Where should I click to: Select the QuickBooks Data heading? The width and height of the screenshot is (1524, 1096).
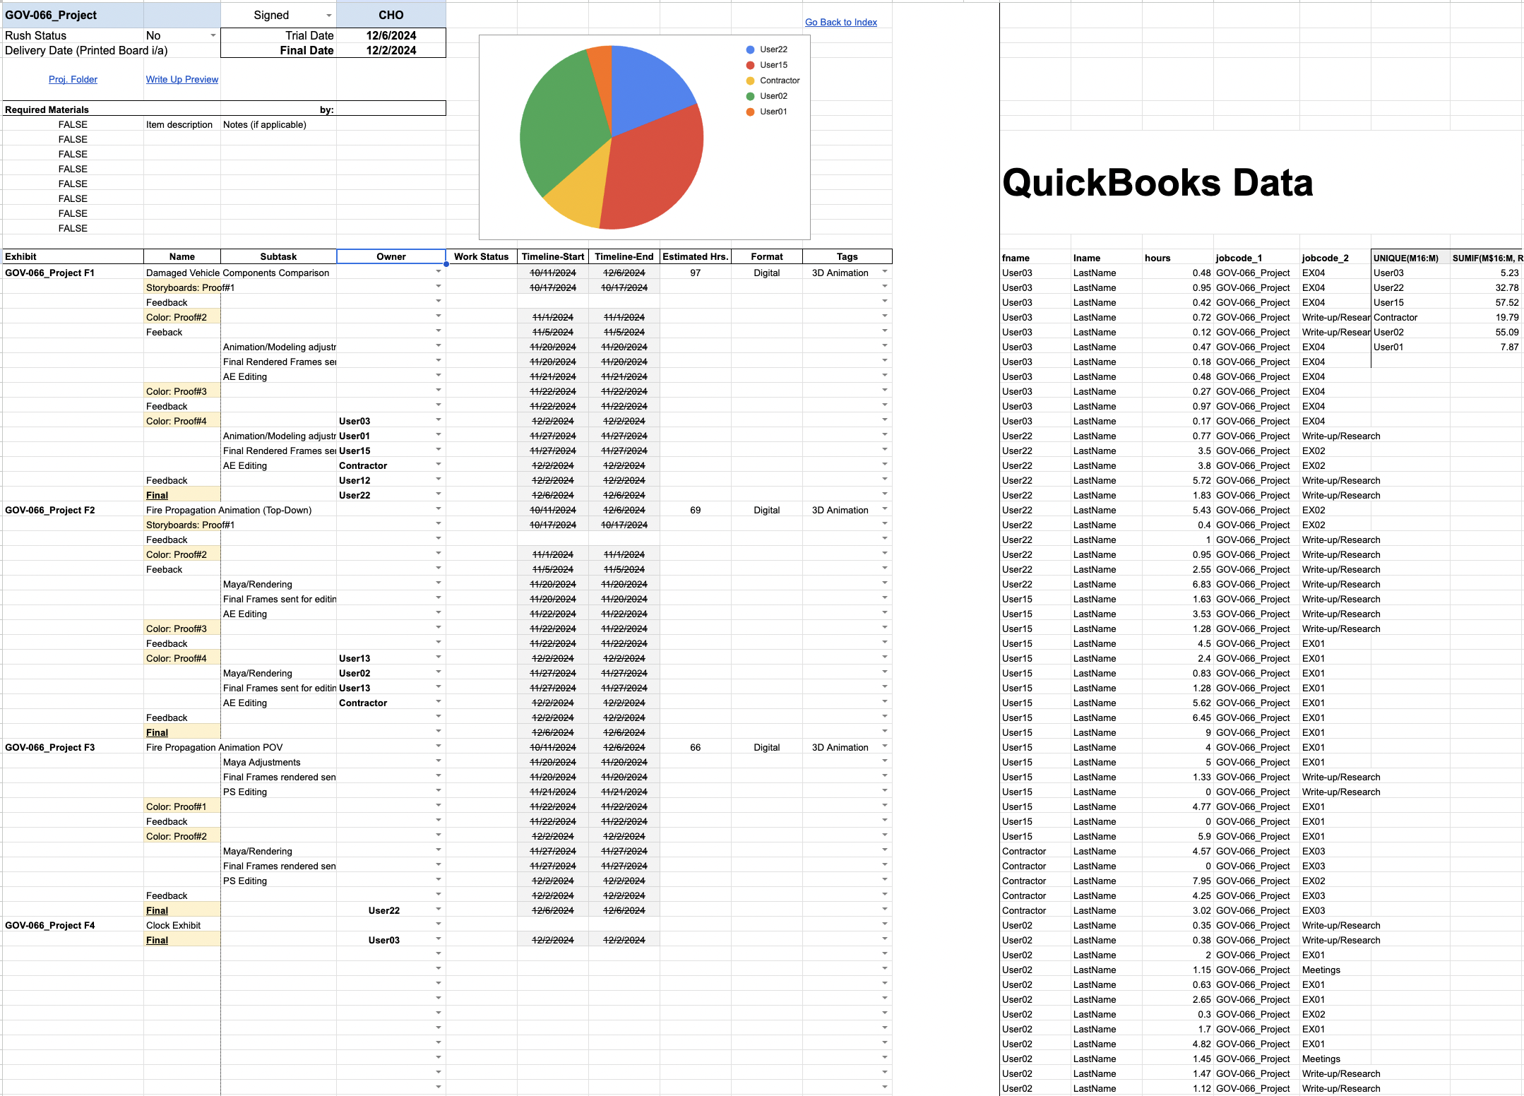point(1157,183)
